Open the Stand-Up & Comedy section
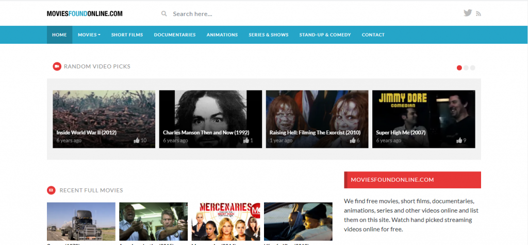The height and width of the screenshot is (245, 528). pos(325,34)
